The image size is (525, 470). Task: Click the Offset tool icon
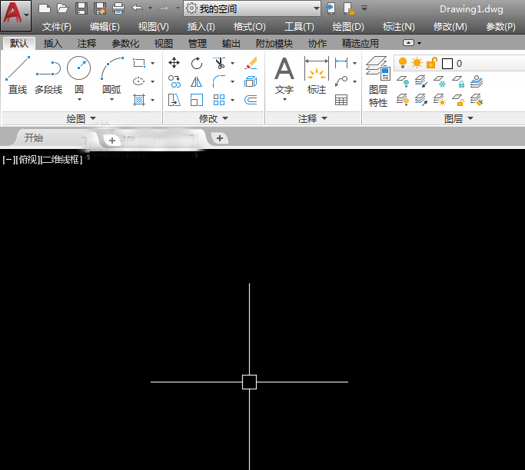[x=251, y=100]
